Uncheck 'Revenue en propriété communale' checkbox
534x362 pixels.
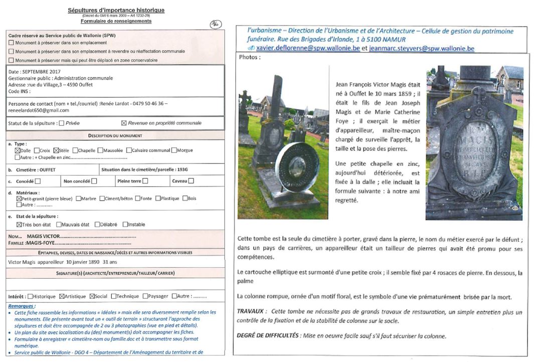(x=124, y=123)
